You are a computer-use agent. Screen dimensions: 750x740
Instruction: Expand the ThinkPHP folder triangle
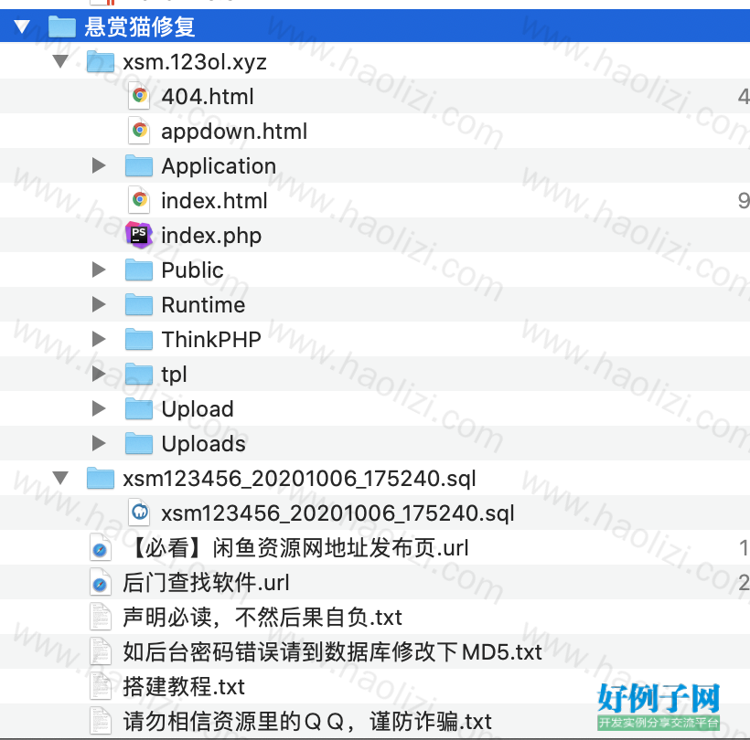[99, 339]
